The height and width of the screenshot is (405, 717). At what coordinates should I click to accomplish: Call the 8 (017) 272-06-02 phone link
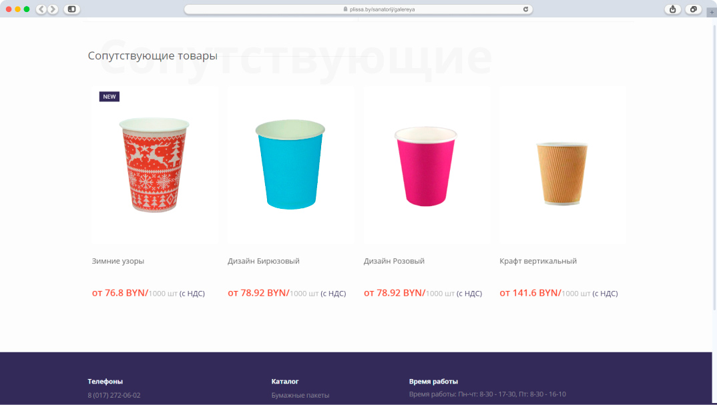click(114, 395)
